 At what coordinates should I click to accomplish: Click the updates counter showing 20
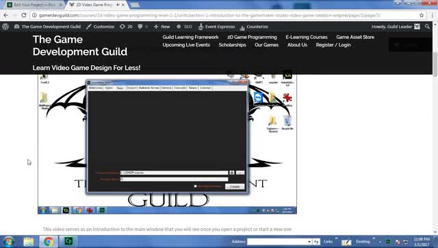(x=126, y=27)
